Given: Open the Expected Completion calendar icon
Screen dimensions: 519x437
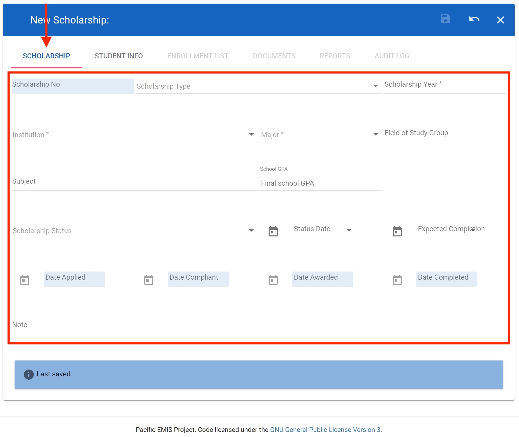Looking at the screenshot, I should pyautogui.click(x=397, y=231).
